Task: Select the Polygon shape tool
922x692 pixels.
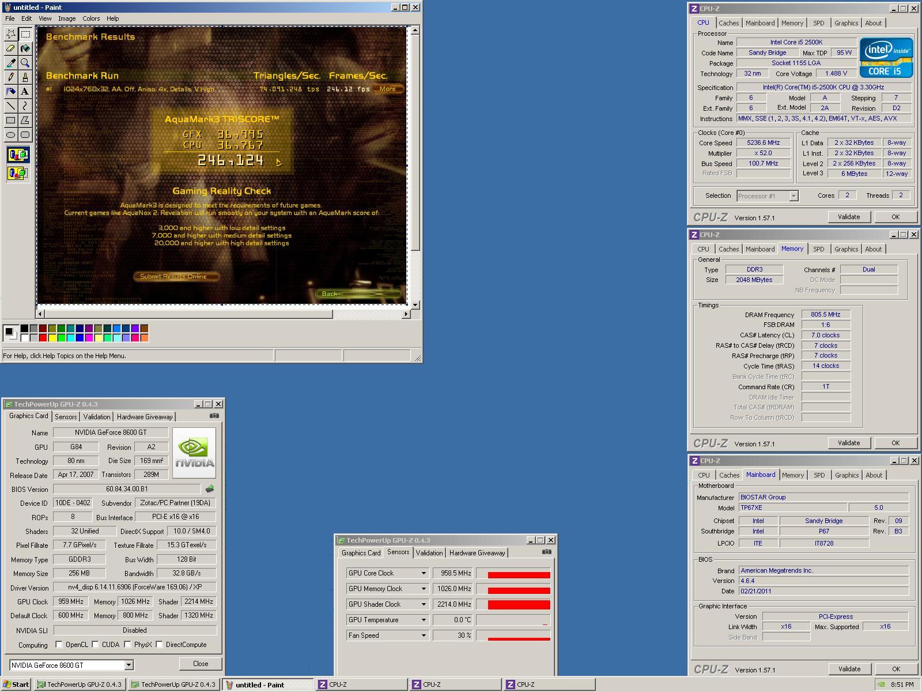Action: [x=25, y=121]
